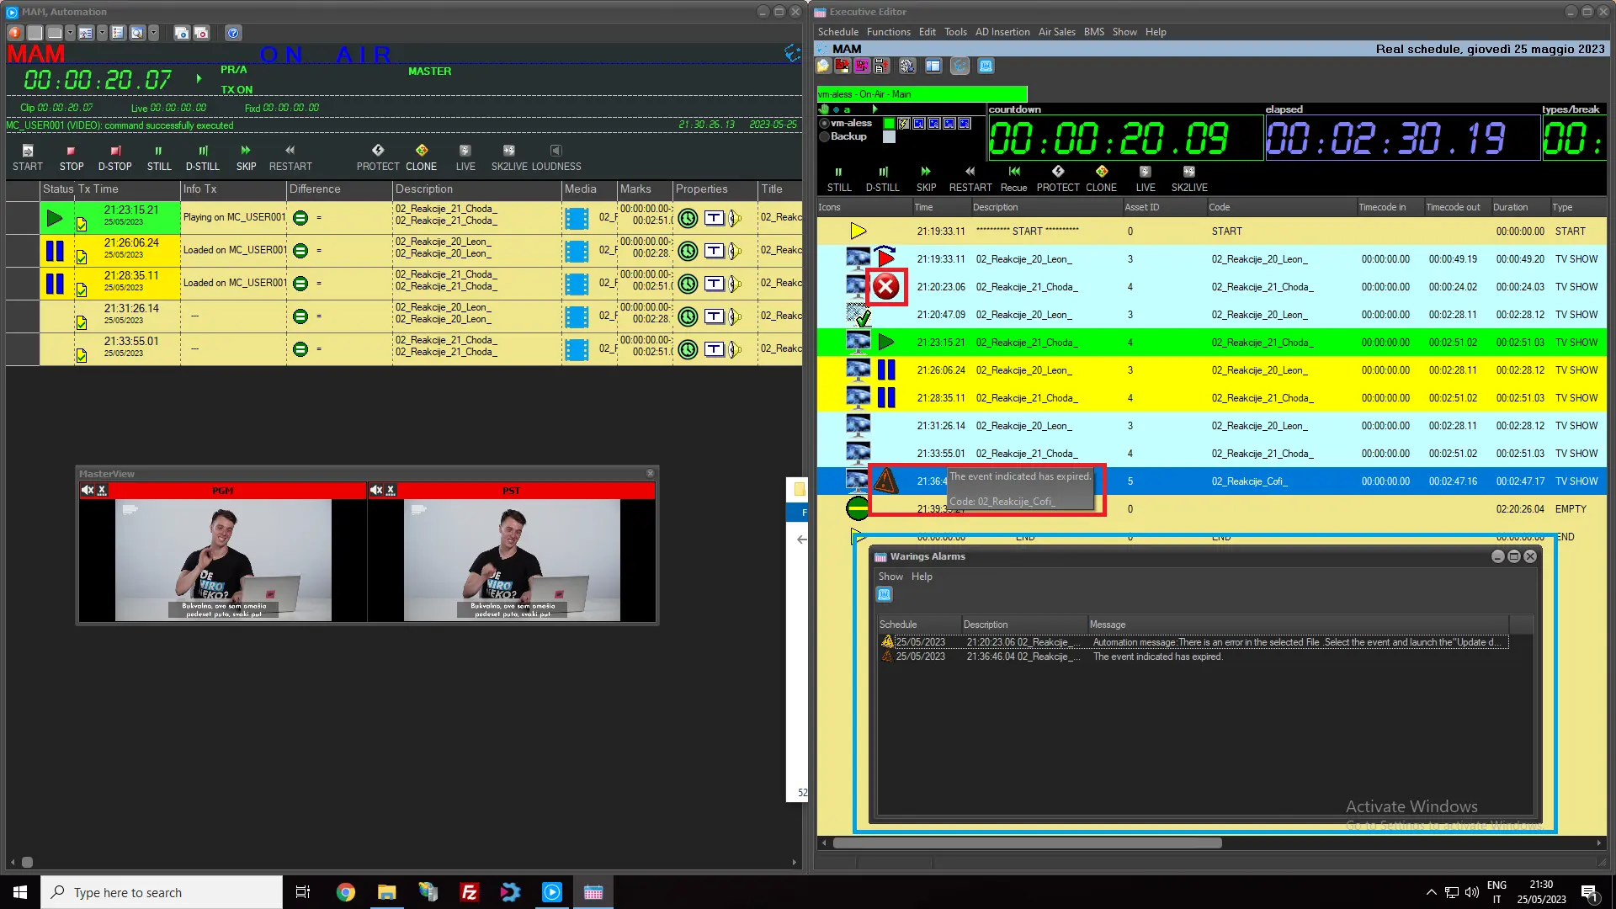Mute the PGM audio in MasterView
Screen dimensions: 1616x909
[88, 490]
